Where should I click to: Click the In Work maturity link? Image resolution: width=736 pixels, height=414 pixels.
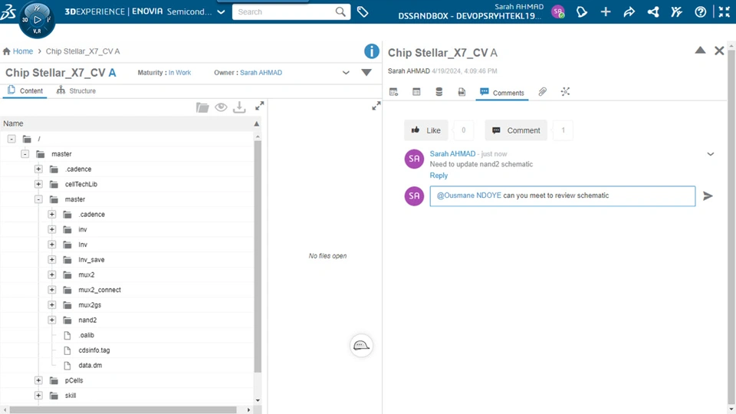pos(179,73)
